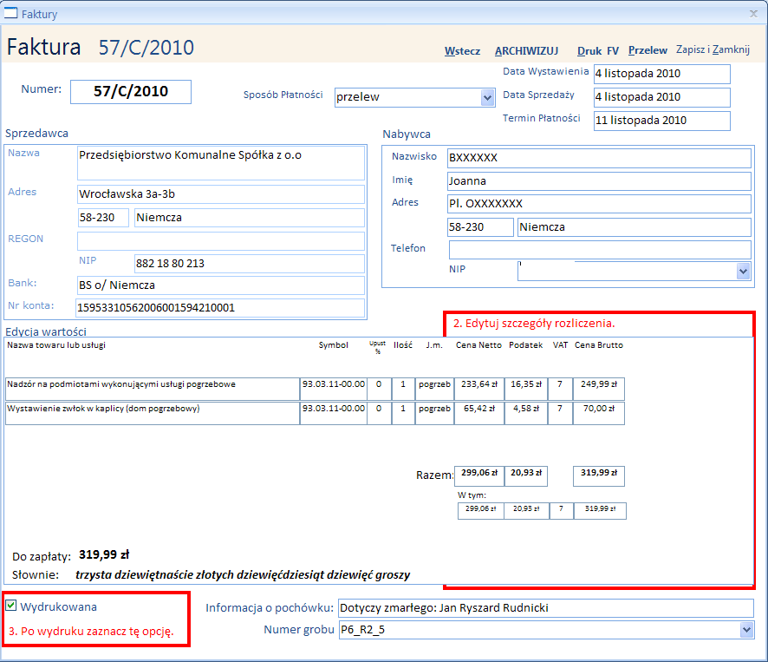Click Druk FV to print invoice

(598, 51)
